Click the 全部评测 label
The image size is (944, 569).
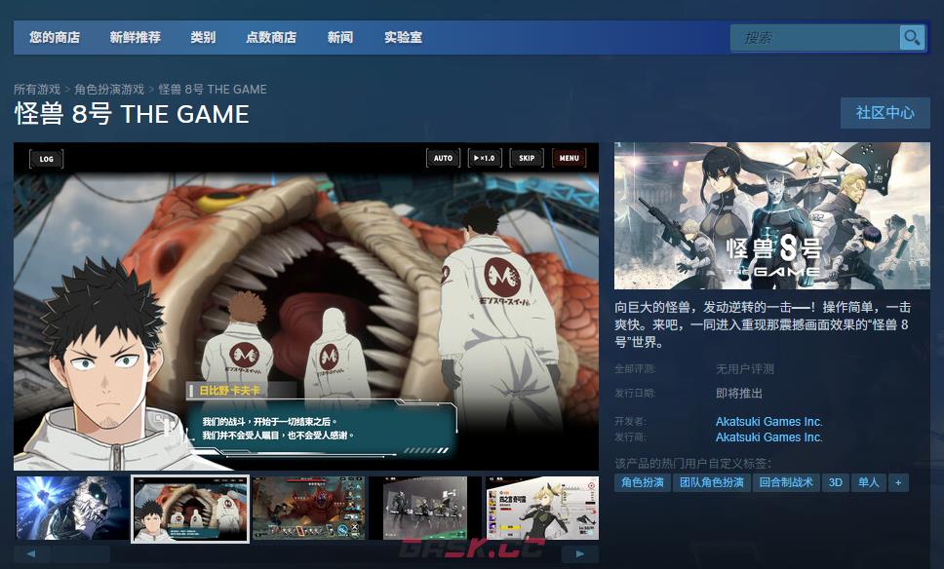[635, 368]
